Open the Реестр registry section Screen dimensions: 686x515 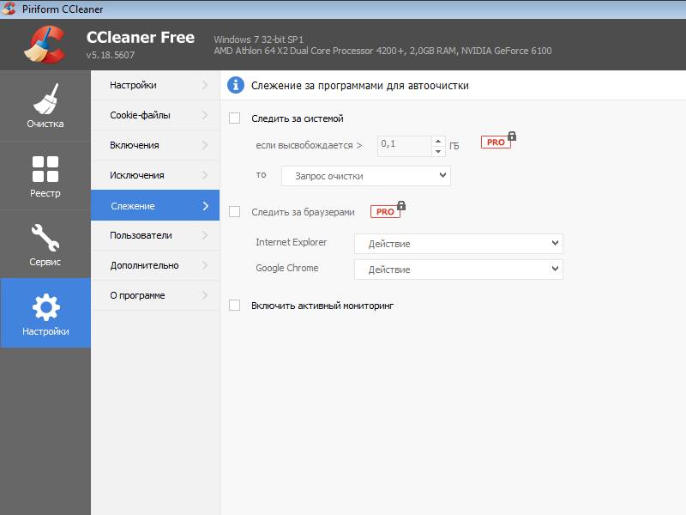(x=45, y=176)
